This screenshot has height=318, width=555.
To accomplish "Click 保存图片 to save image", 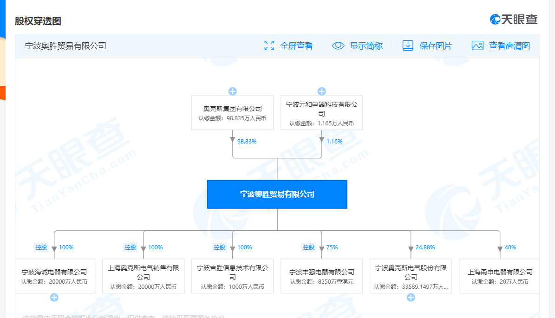I will [435, 46].
